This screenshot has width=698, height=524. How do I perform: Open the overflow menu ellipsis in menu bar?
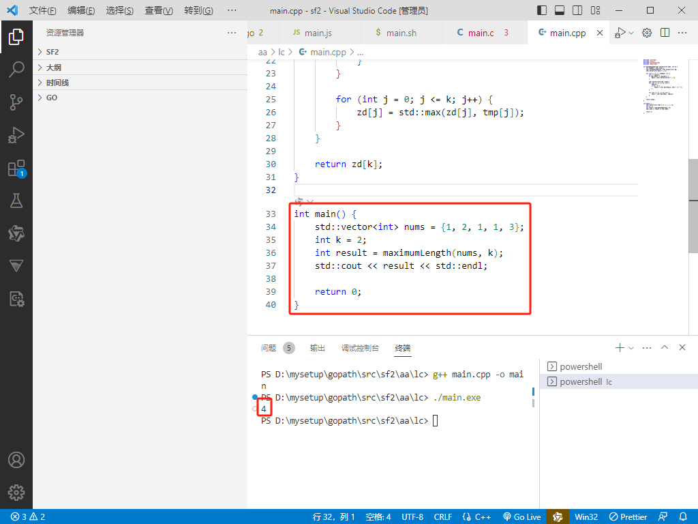pyautogui.click(x=232, y=10)
